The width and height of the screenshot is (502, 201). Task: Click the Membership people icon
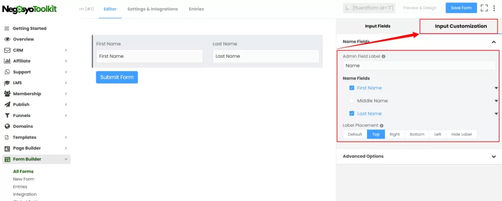[7, 93]
